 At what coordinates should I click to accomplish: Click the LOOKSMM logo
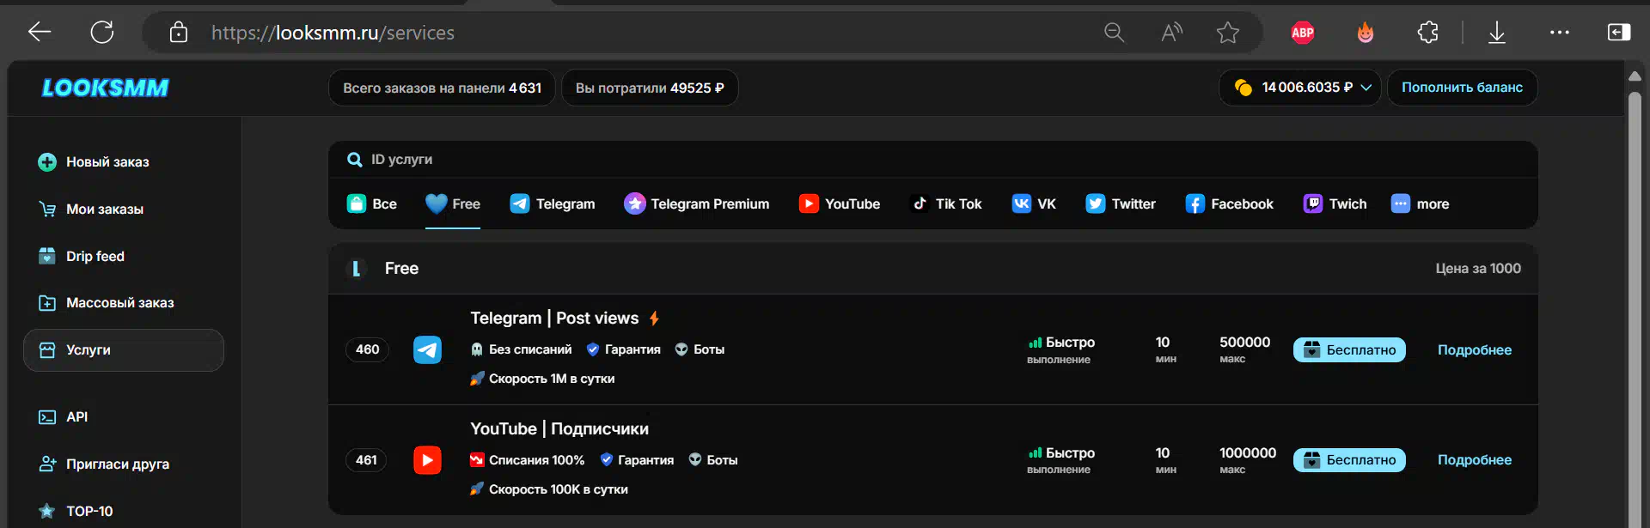pyautogui.click(x=106, y=88)
